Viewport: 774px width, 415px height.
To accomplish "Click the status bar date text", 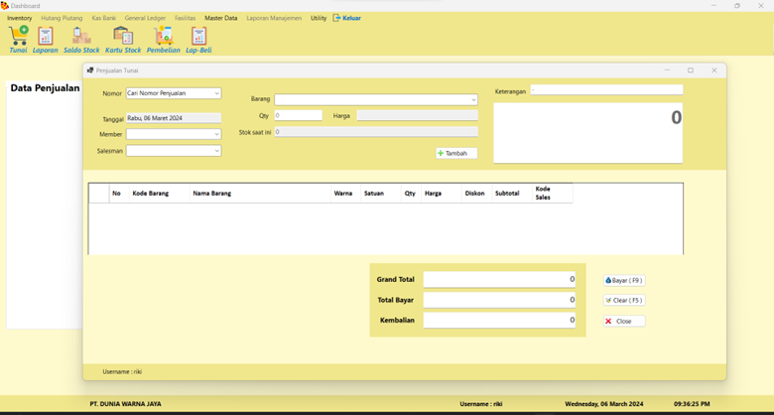I will click(x=604, y=404).
